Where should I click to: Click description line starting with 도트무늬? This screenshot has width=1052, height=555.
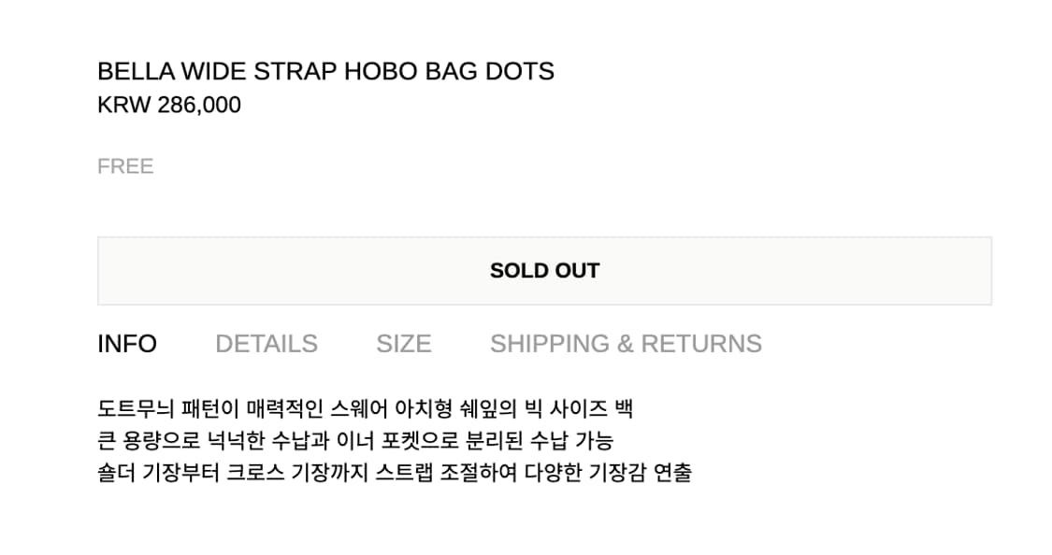pos(365,409)
